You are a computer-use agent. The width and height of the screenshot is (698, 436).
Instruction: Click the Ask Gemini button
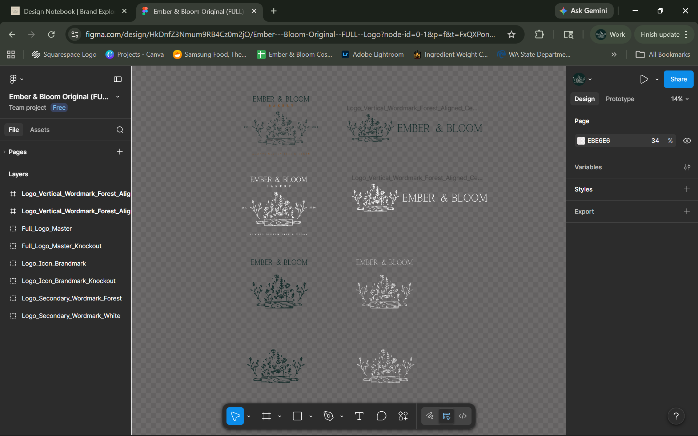584,11
